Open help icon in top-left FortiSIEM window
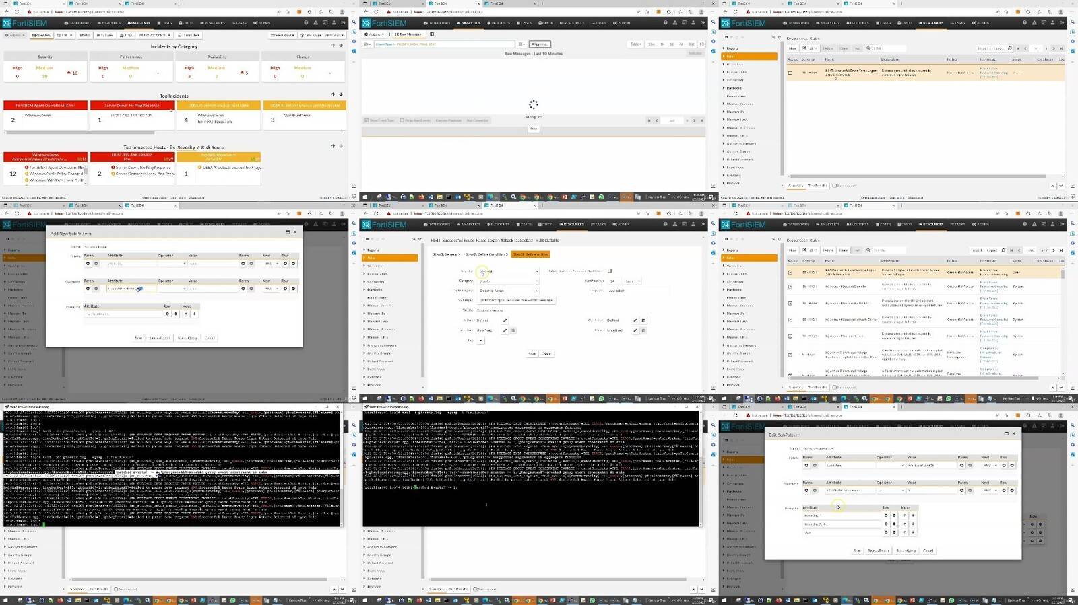Viewport: 1078px width, 605px height. coord(306,23)
